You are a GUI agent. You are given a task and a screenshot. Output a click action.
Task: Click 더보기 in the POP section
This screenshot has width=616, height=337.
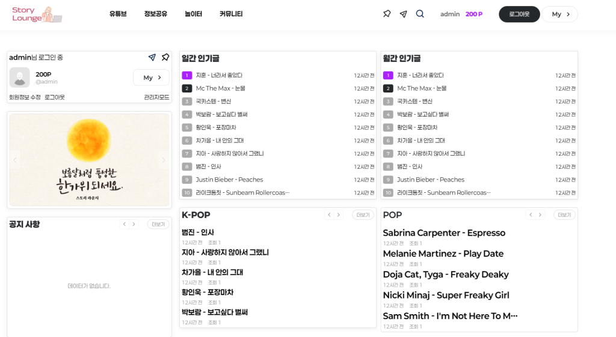click(564, 215)
